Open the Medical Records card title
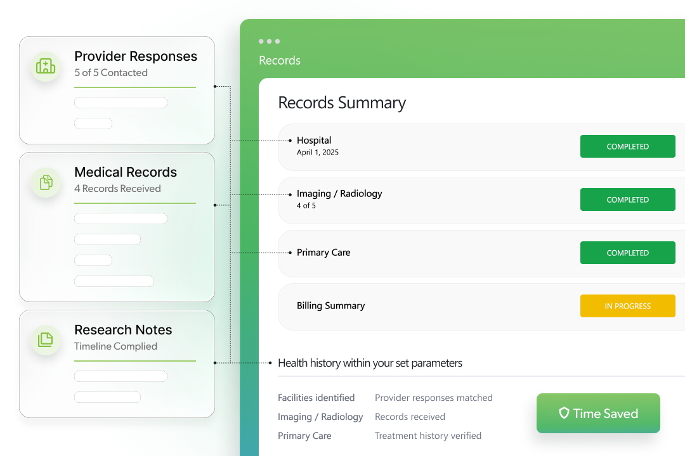This screenshot has height=456, width=685. (x=126, y=172)
